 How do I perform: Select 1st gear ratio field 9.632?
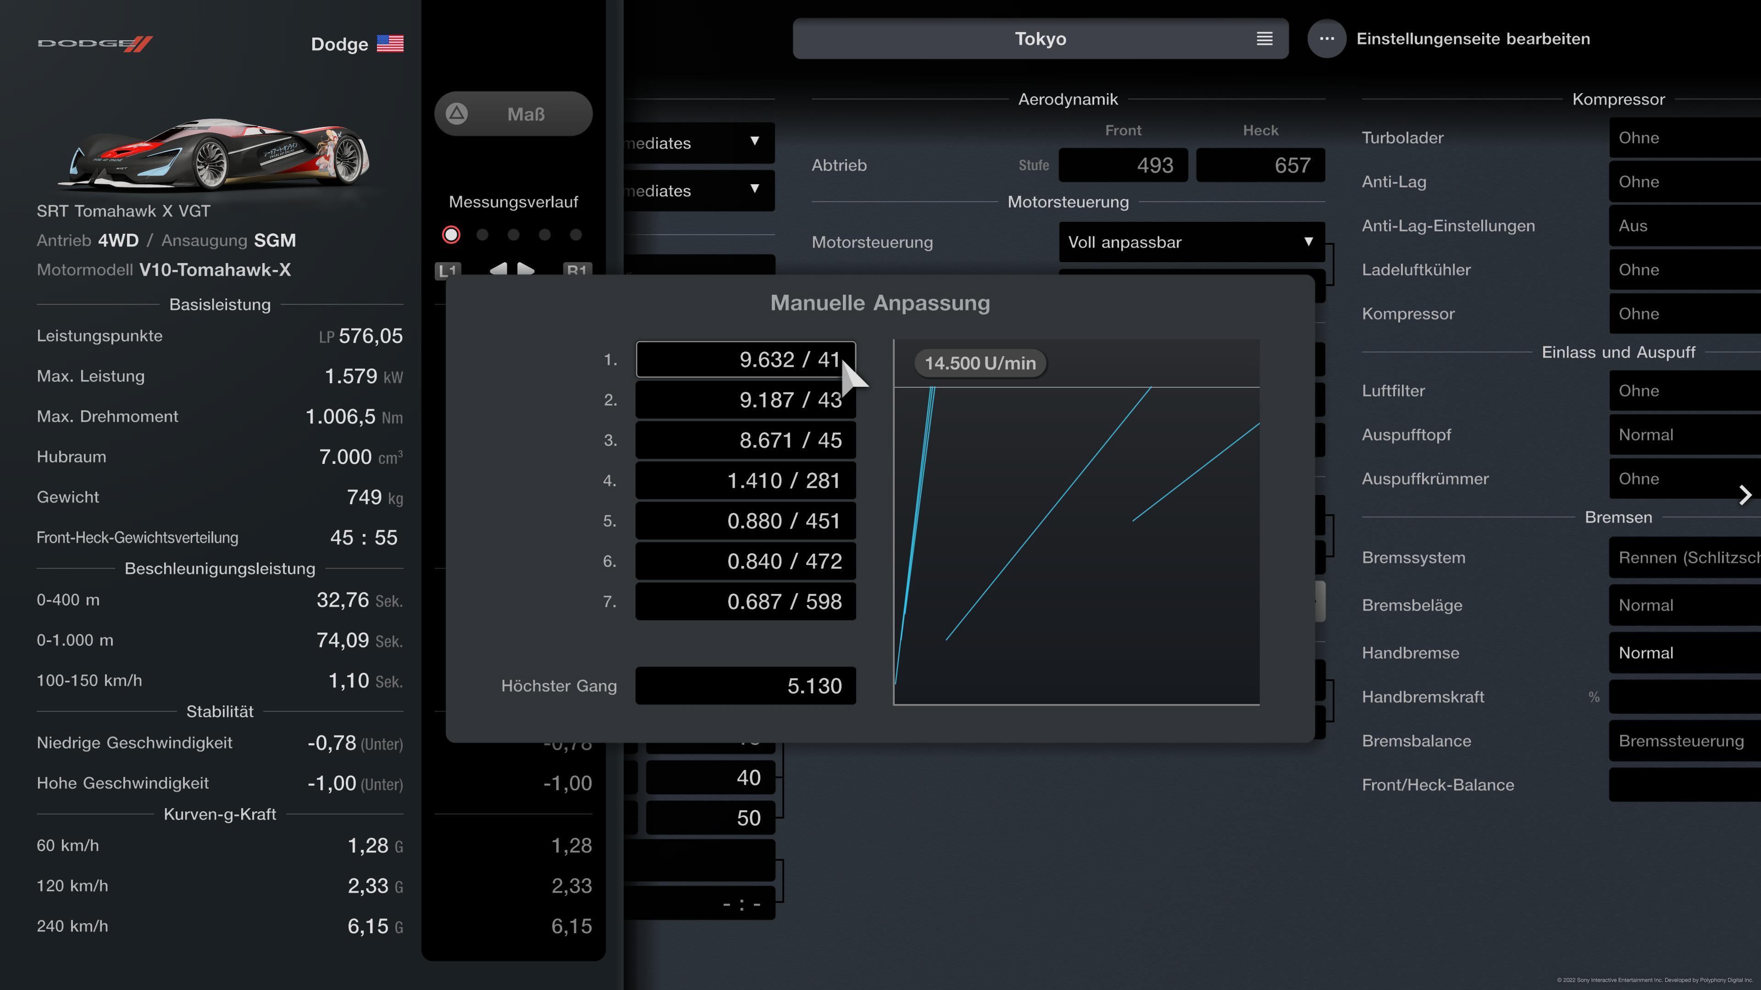[745, 359]
